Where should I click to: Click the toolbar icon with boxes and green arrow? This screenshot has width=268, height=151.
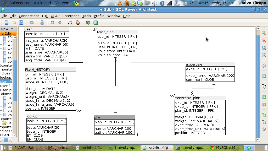pyautogui.click(x=88, y=23)
